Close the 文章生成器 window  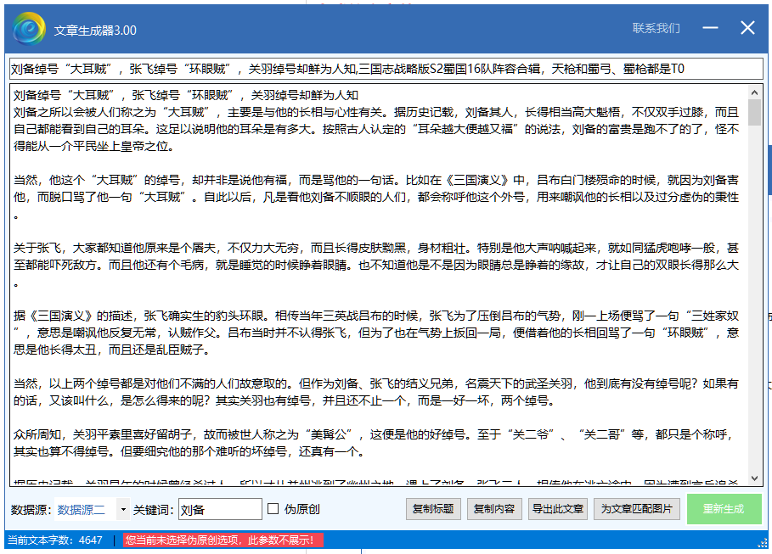747,28
